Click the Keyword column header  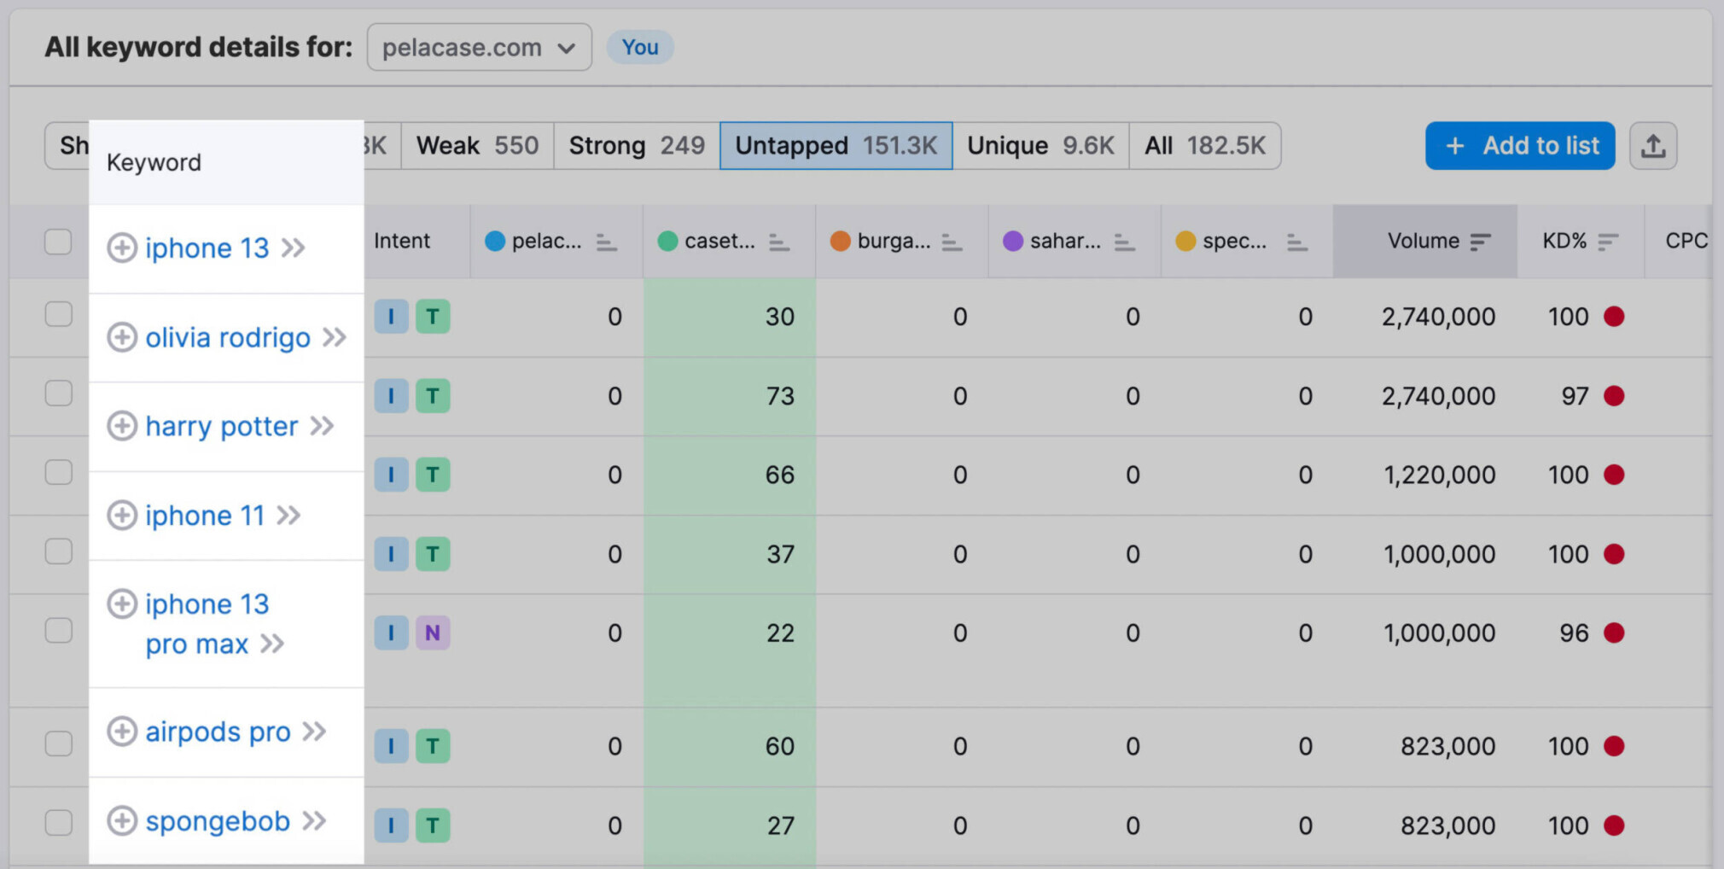click(154, 162)
